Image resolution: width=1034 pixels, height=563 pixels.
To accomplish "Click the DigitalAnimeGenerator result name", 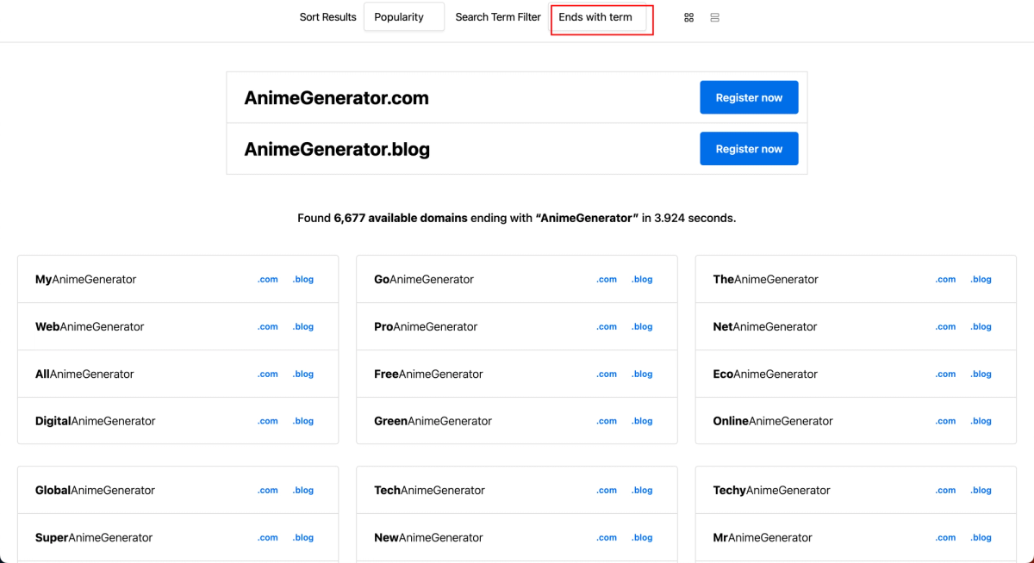I will (x=96, y=422).
